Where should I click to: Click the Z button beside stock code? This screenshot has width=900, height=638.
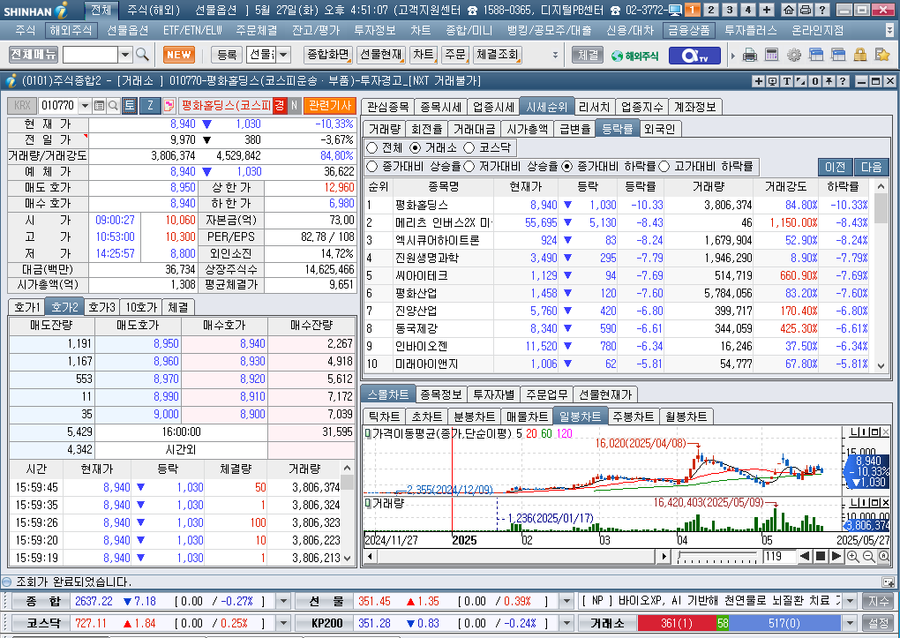[150, 106]
